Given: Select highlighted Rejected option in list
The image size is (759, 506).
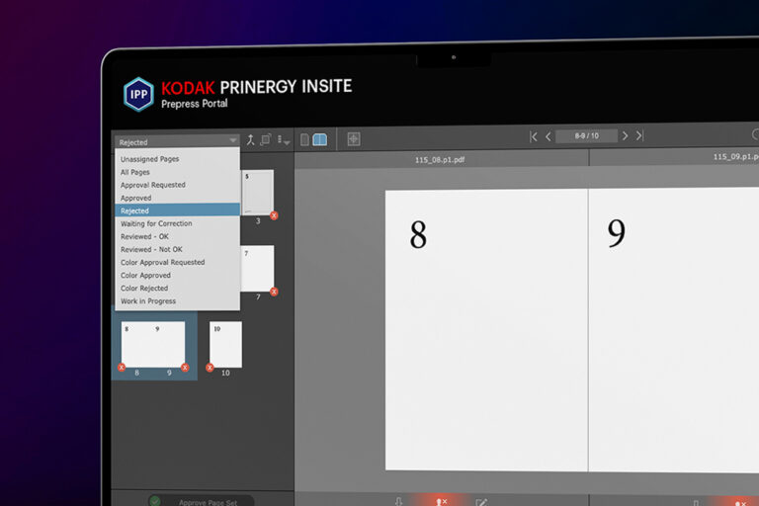Looking at the screenshot, I should tap(177, 211).
